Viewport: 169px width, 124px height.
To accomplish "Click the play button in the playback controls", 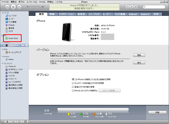I will (14, 7).
